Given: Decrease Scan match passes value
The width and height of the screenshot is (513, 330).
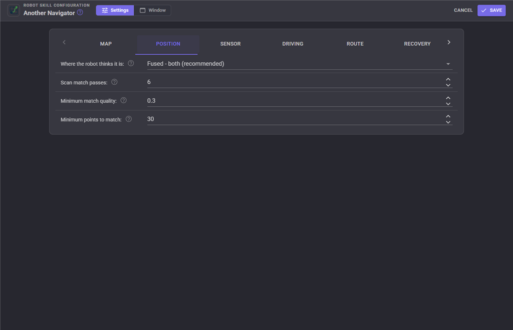Looking at the screenshot, I should (x=448, y=85).
